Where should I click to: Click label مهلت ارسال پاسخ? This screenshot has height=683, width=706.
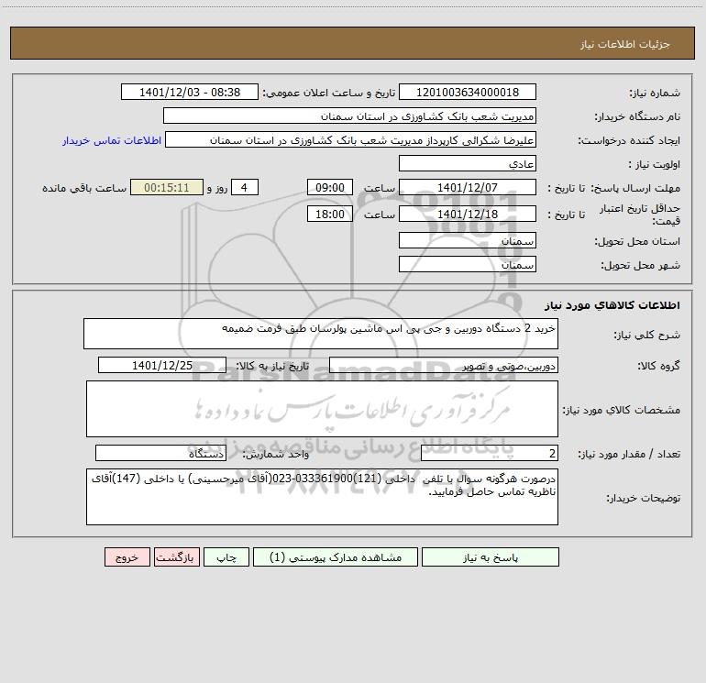pyautogui.click(x=637, y=188)
